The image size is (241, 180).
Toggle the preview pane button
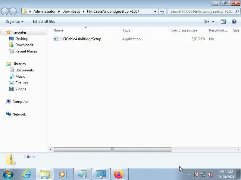[223, 22]
